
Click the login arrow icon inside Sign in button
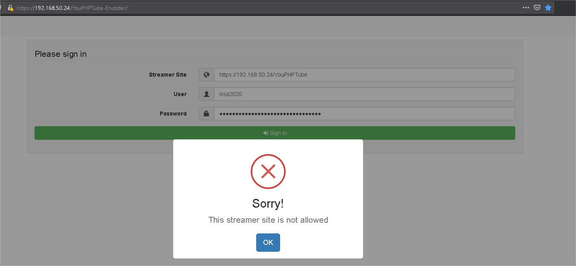coord(265,133)
